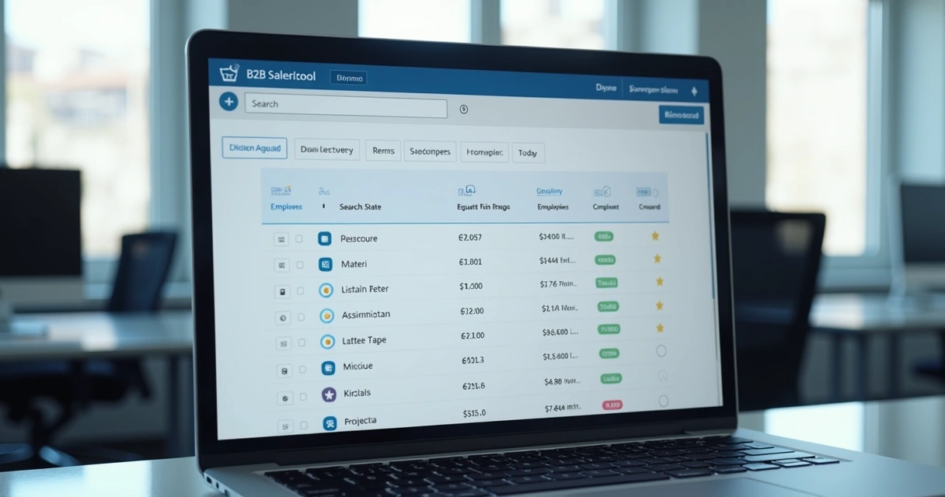Mark Micdue as favorite with its star circle
This screenshot has height=497, width=945.
(x=661, y=351)
